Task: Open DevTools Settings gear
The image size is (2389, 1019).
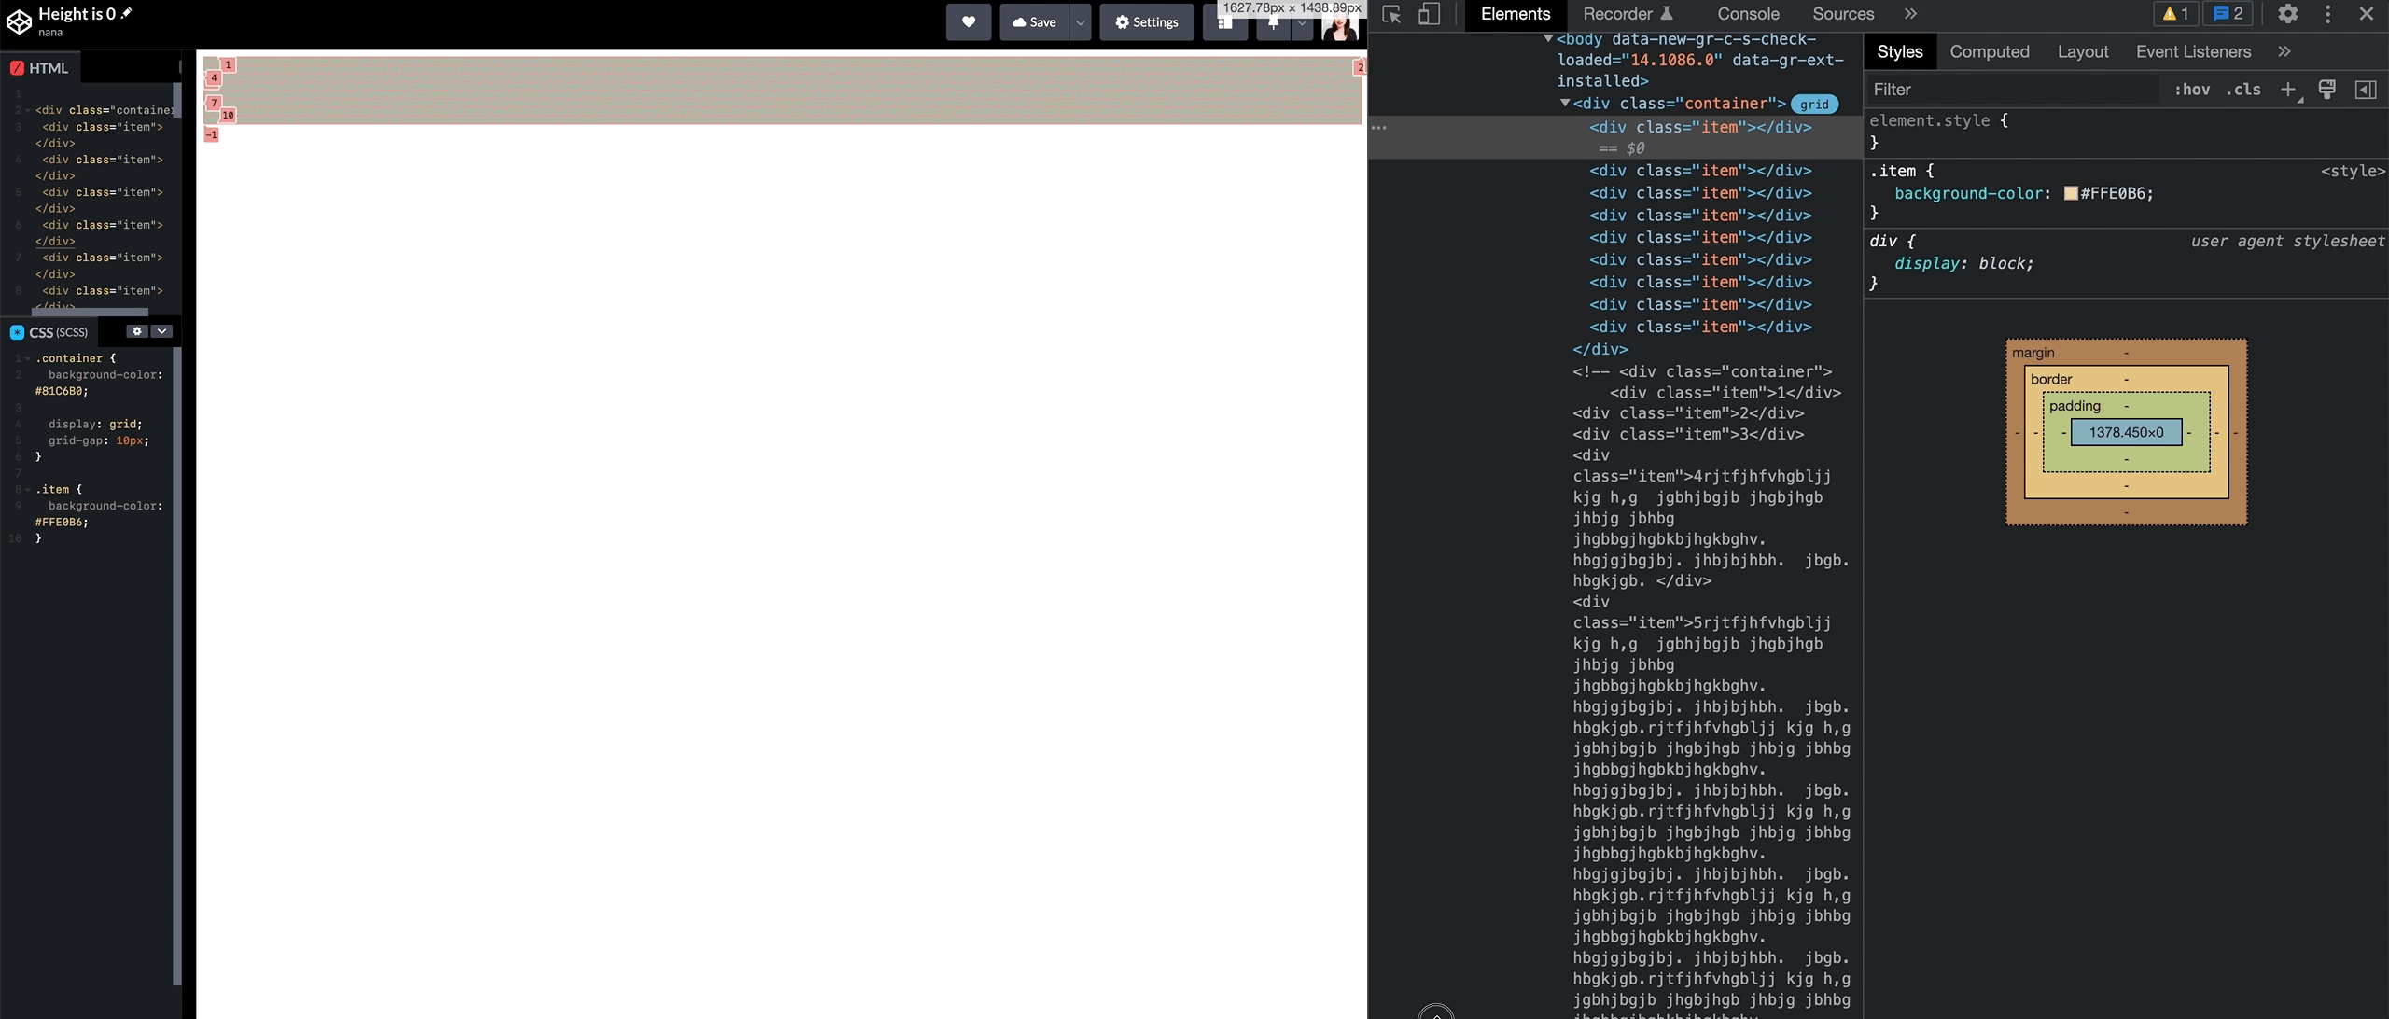Action: coord(2287,14)
